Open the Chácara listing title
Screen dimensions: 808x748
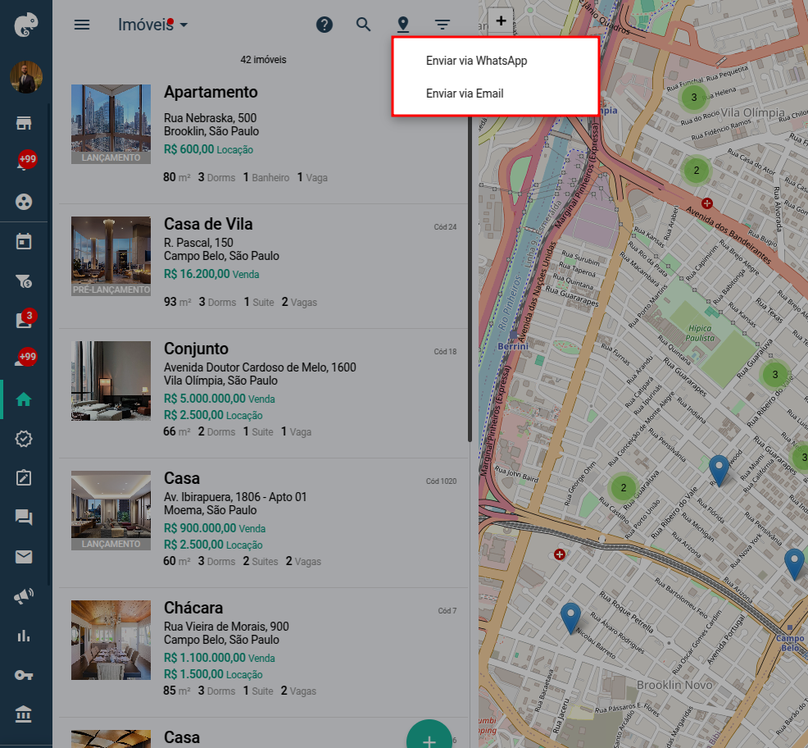click(x=193, y=608)
